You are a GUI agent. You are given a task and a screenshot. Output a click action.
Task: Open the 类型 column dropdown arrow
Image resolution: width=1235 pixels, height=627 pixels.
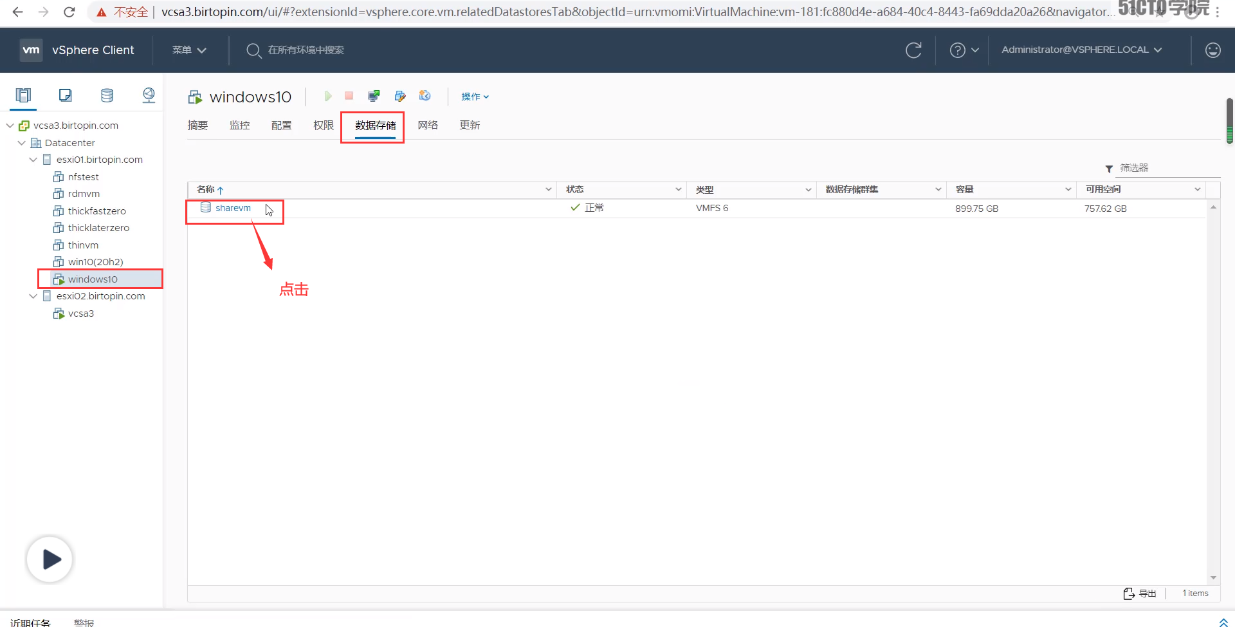(808, 189)
